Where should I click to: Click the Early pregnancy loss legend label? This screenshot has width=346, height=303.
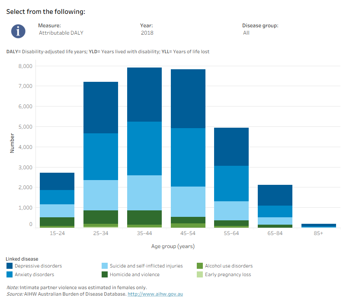click(x=228, y=274)
